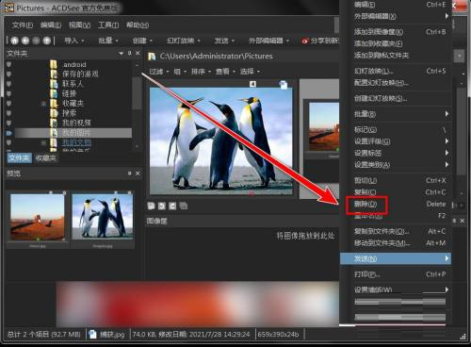Close the 文件夹 panel
The width and height of the screenshot is (471, 347).
pos(138,54)
